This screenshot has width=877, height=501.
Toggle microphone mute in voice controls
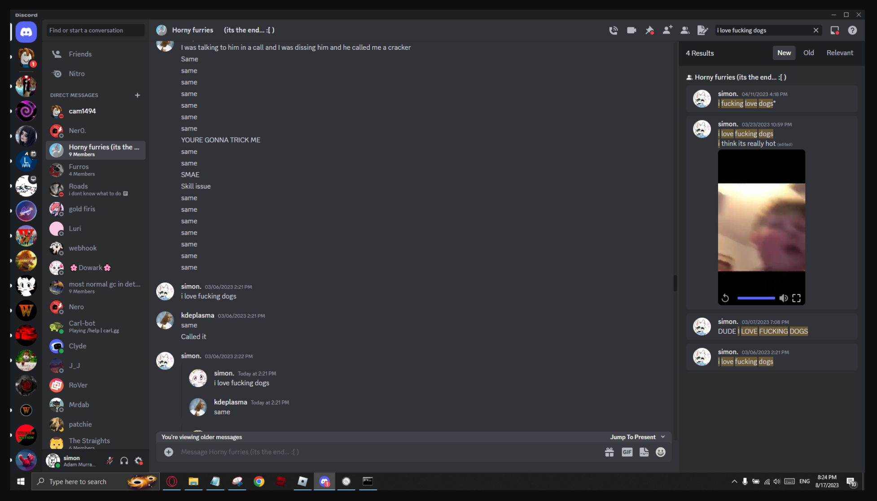pyautogui.click(x=110, y=461)
